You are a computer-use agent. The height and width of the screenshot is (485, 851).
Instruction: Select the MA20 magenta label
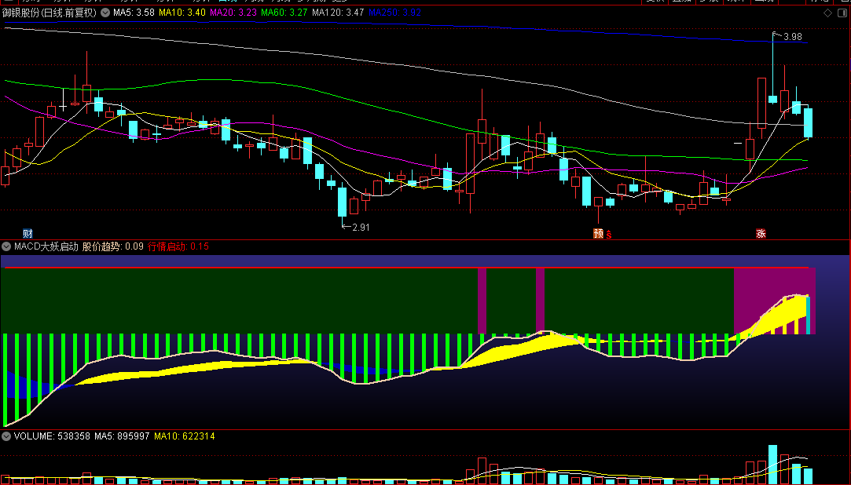233,13
